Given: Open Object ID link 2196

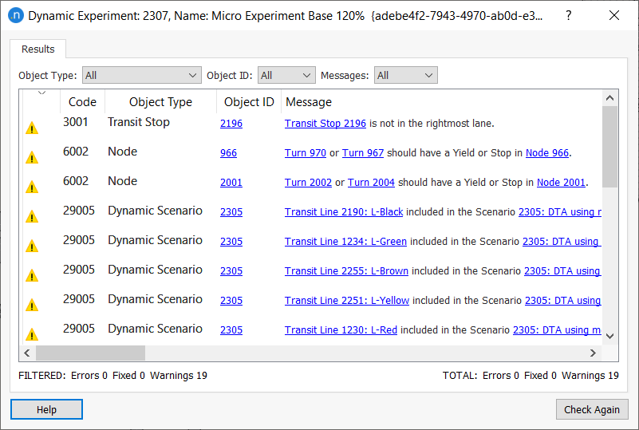Looking at the screenshot, I should (x=231, y=124).
